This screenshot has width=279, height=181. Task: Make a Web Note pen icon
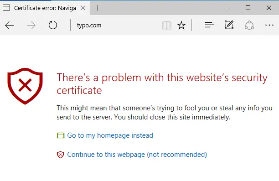coord(229,25)
